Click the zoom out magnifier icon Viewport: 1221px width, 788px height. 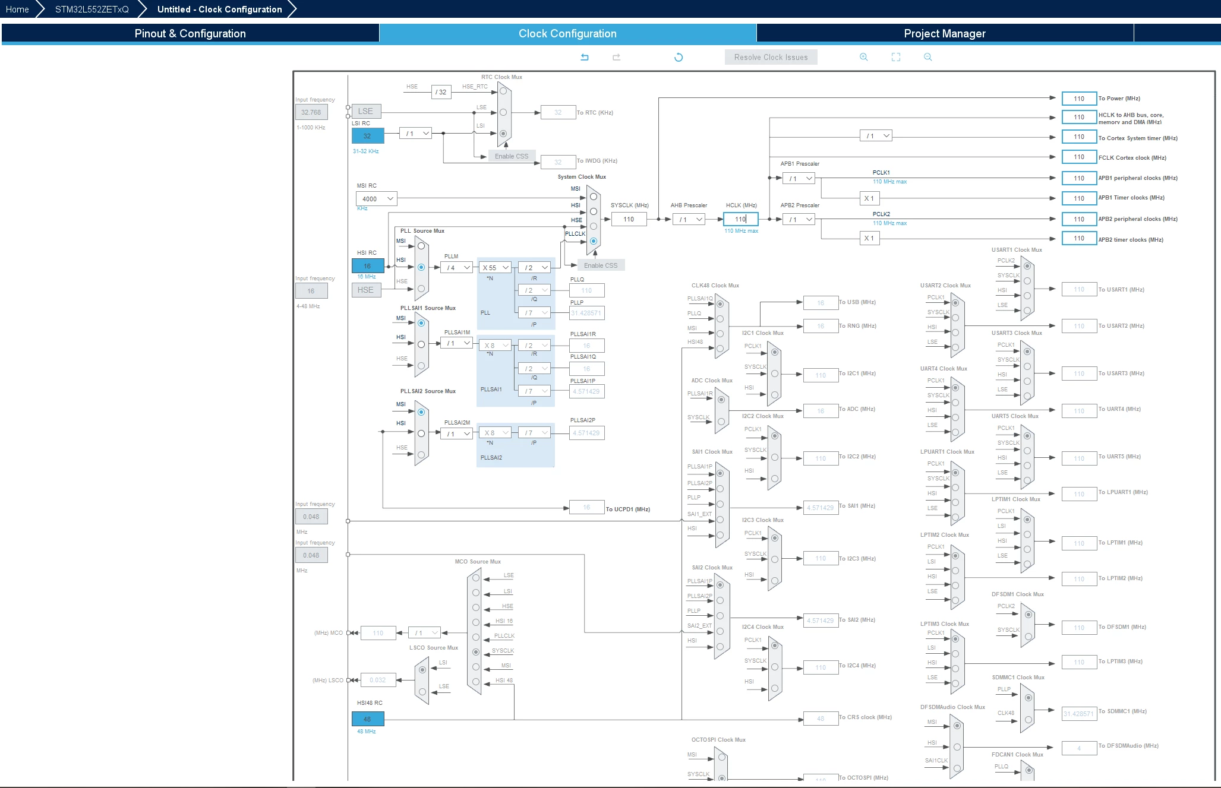(928, 57)
